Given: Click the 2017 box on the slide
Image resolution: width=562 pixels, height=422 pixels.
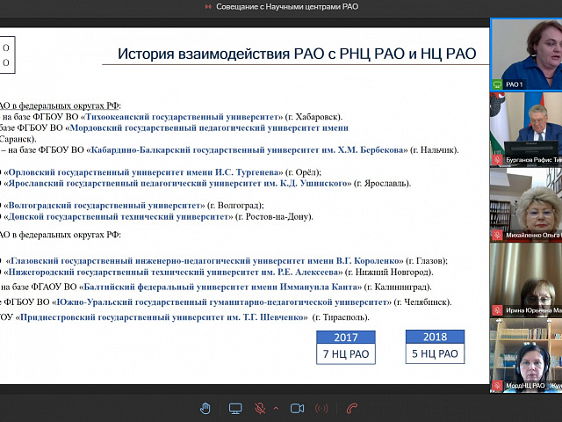Looking at the screenshot, I should click(x=345, y=337).
